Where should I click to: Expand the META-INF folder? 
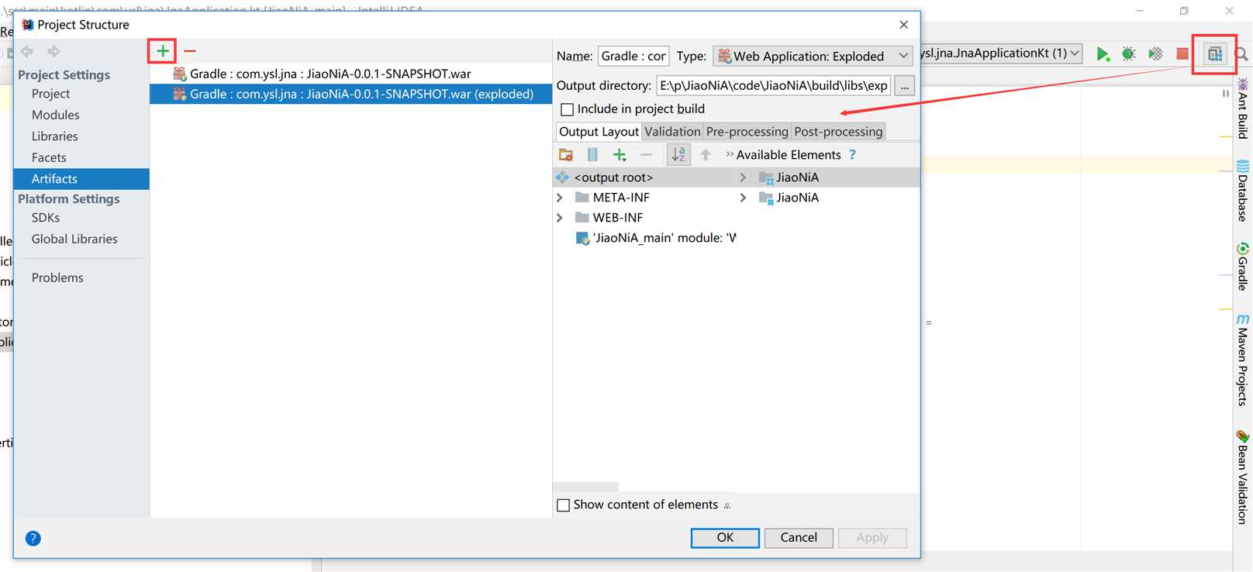tap(560, 198)
